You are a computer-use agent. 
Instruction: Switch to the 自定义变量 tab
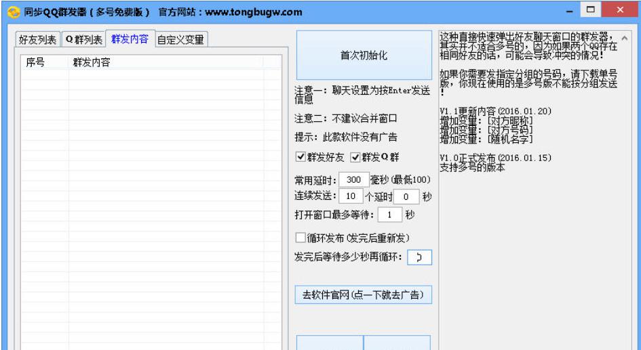pyautogui.click(x=180, y=39)
